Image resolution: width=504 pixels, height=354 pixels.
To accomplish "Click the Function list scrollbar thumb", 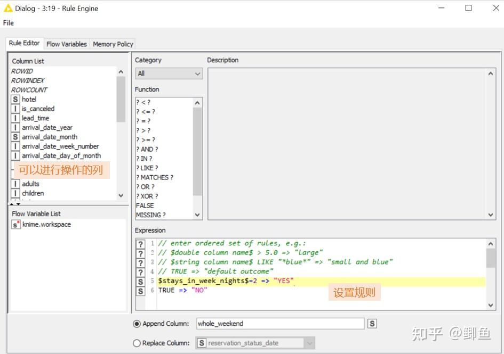I will pyautogui.click(x=197, y=152).
